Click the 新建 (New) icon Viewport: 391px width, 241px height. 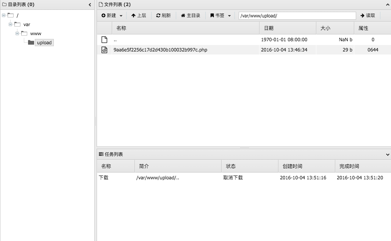103,15
